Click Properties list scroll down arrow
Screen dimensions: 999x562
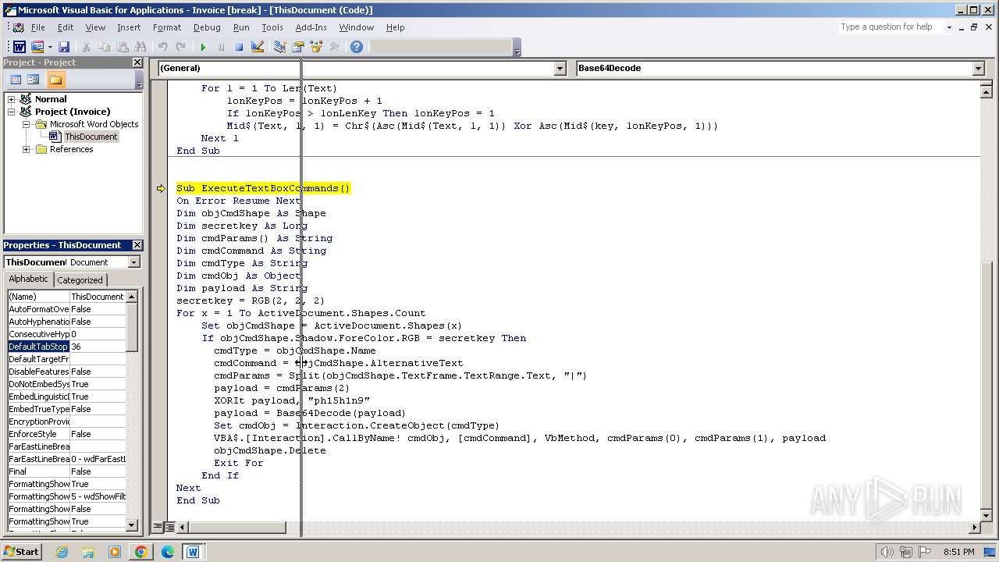pyautogui.click(x=132, y=525)
